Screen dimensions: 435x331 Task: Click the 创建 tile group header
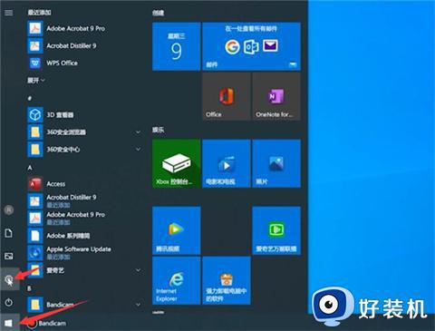159,13
